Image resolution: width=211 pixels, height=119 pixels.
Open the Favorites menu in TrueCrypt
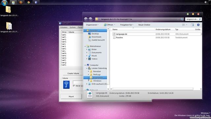click(x=80, y=27)
